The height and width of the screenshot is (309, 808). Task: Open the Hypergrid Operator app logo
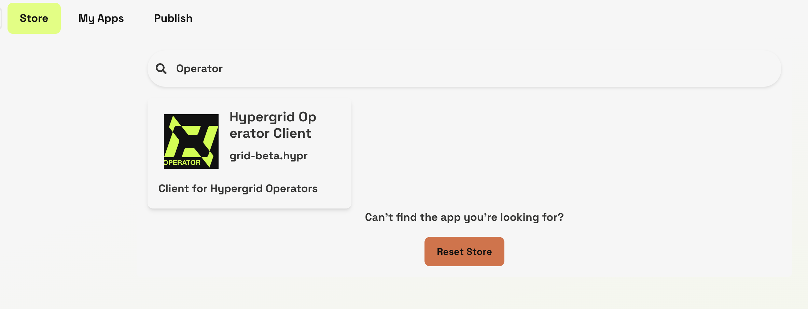click(x=191, y=142)
